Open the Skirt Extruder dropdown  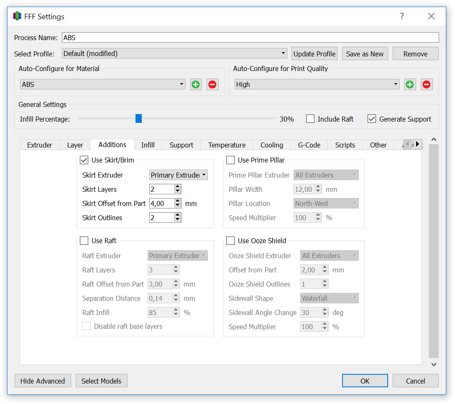coord(179,175)
